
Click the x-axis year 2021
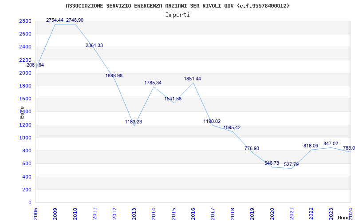(x=292, y=214)
